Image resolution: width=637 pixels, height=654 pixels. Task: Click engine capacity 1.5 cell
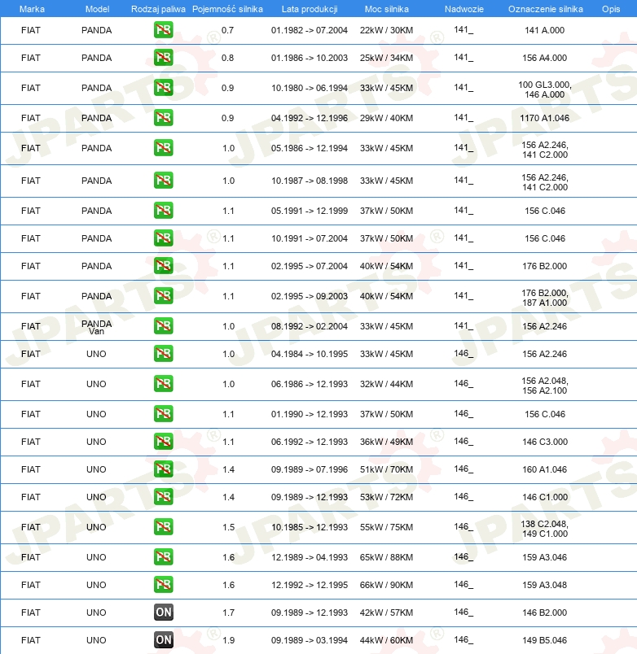click(228, 527)
